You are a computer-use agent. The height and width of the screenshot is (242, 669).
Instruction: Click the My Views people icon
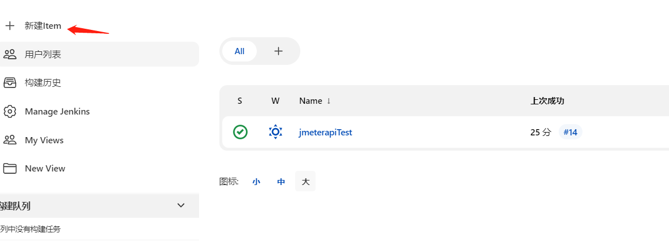coord(10,140)
